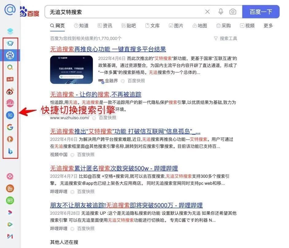Select the iQIYI green sidebar icon
This screenshot has width=289, height=248.
click(10, 200)
